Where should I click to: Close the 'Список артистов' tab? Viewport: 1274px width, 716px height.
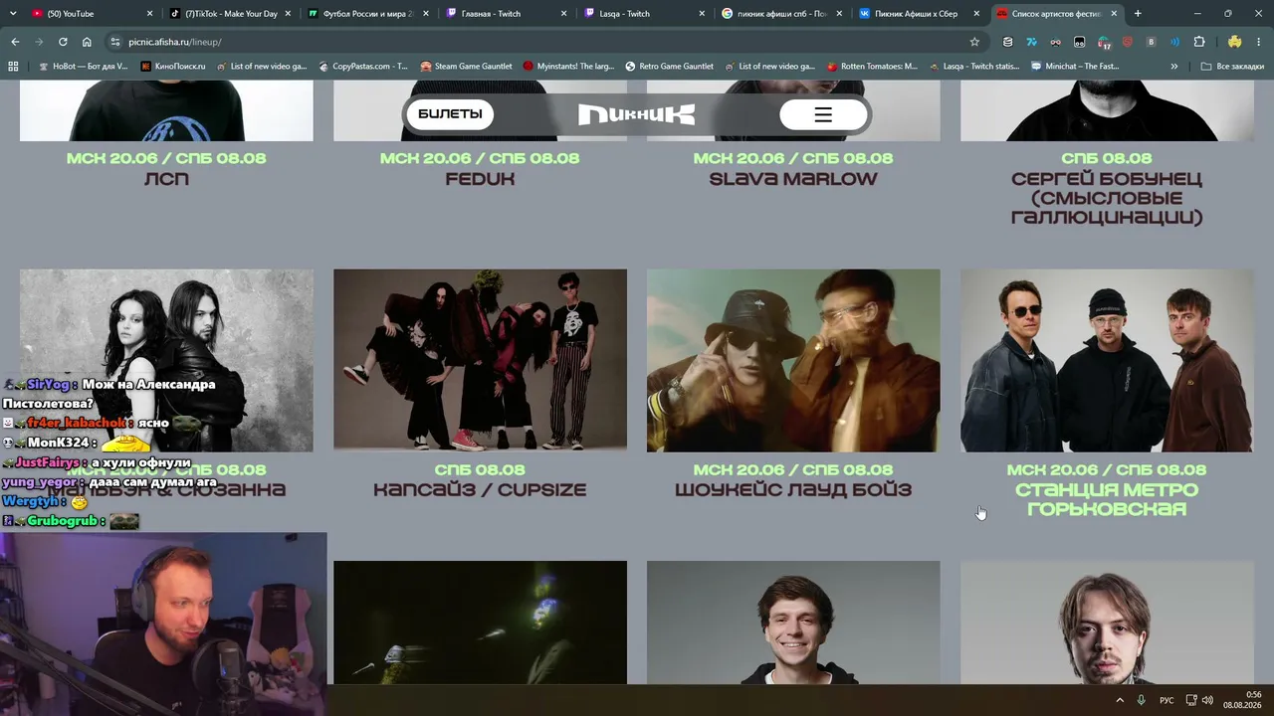[1114, 14]
